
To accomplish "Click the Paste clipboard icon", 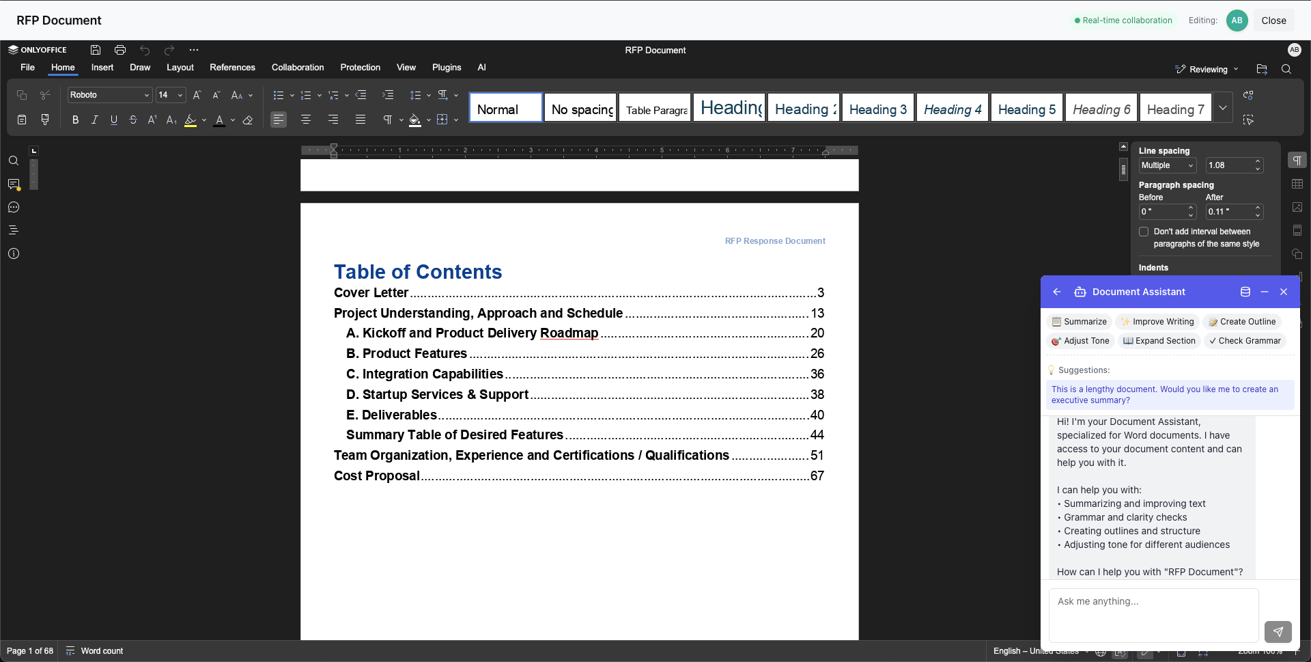I will [x=22, y=120].
